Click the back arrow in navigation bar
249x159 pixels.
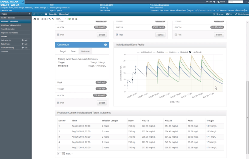[34, 14]
